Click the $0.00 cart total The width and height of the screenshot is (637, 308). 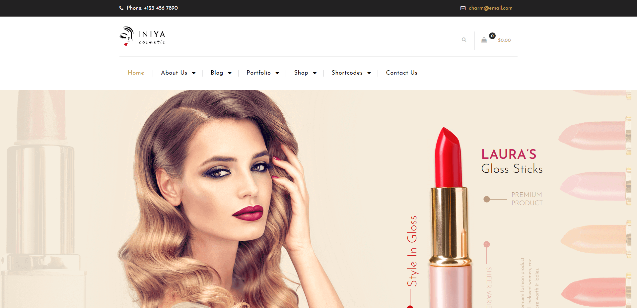[504, 40]
